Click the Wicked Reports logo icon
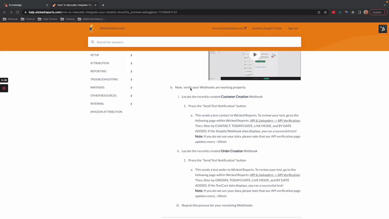 [x=91, y=28]
